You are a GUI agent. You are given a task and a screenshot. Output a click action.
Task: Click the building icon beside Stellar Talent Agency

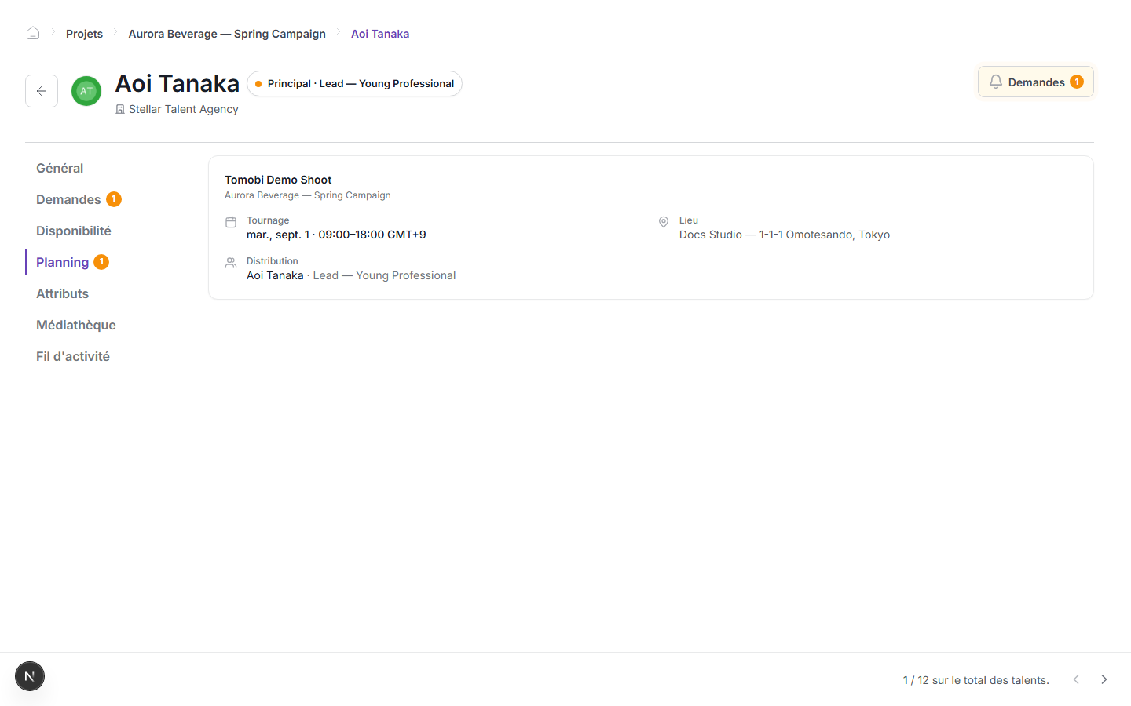click(x=120, y=109)
